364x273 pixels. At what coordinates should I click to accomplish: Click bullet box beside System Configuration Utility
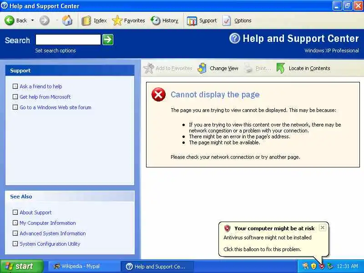(x=15, y=244)
